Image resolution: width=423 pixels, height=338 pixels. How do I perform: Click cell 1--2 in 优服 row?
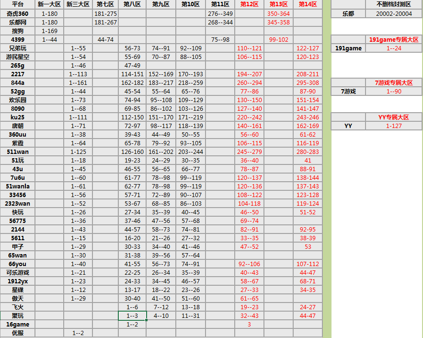[78, 333]
